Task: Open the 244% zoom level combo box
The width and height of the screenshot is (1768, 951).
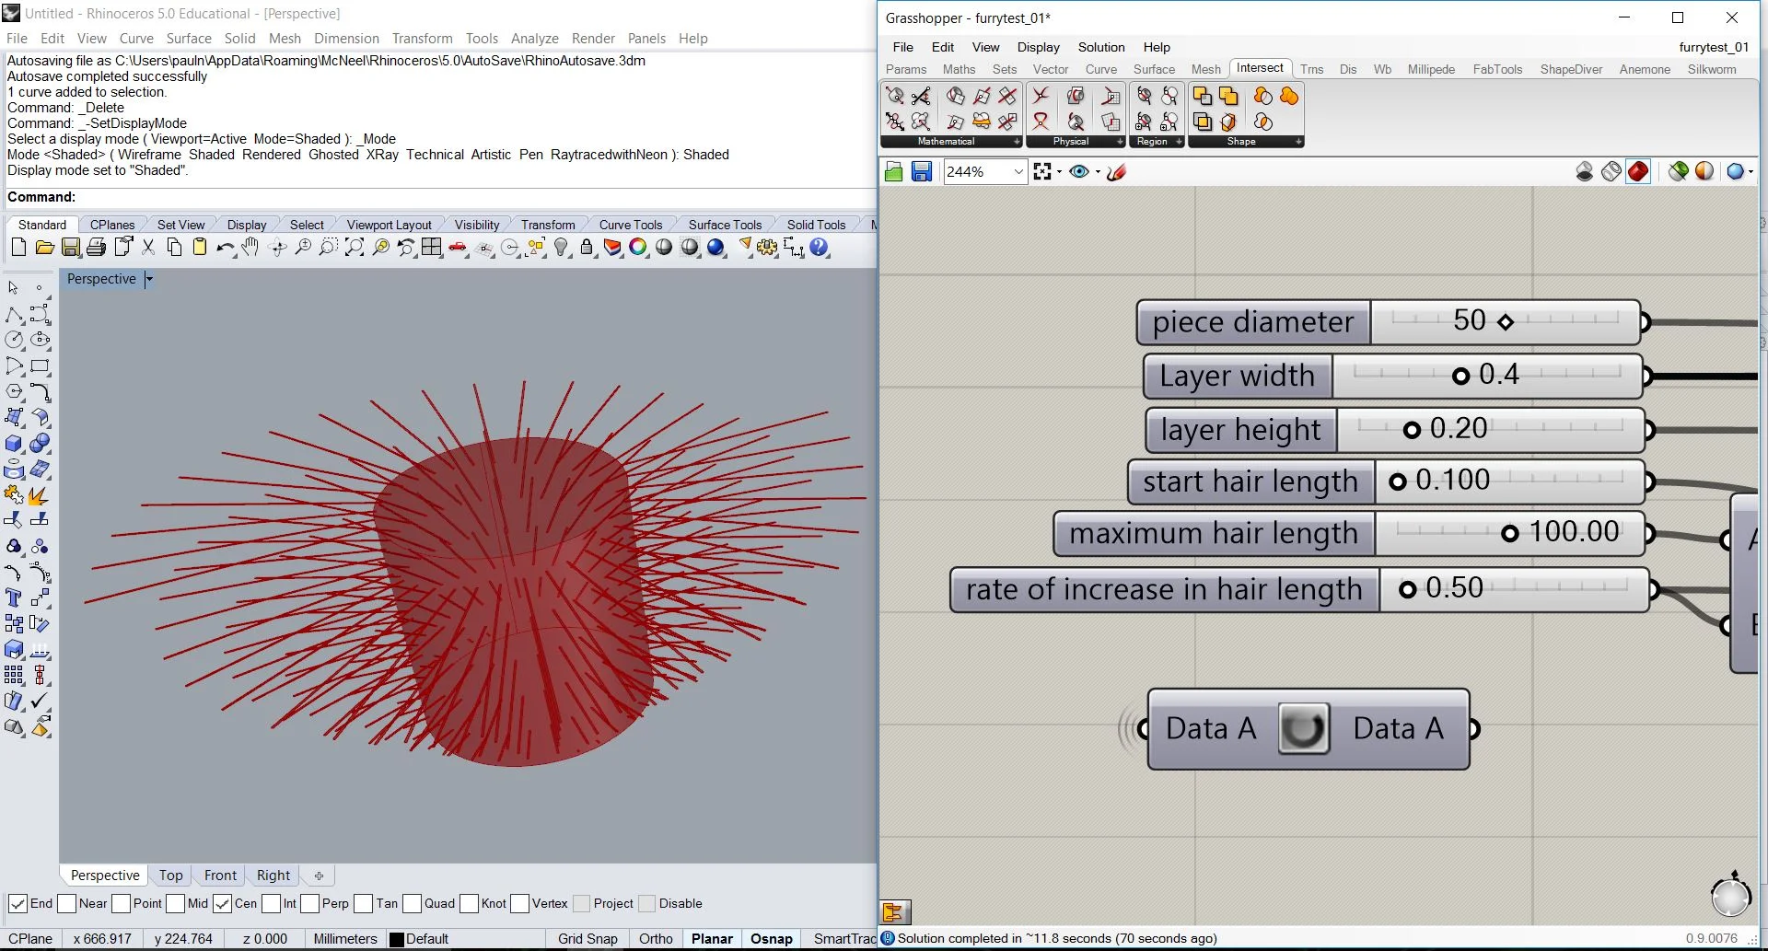Action: pos(985,171)
